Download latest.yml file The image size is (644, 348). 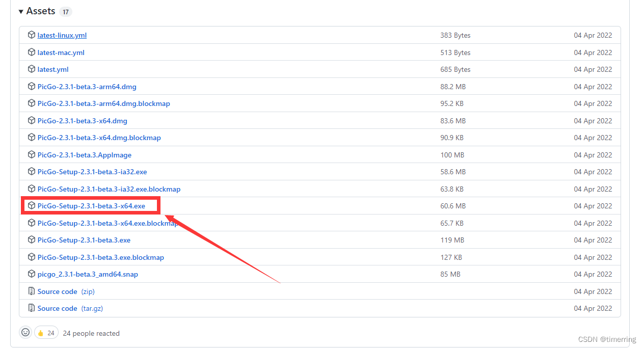click(x=53, y=69)
